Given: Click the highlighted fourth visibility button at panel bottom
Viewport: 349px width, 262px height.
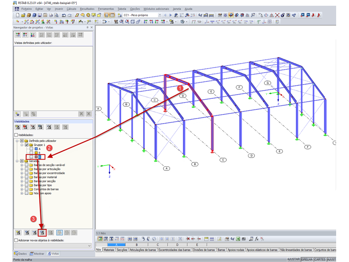Looking at the screenshot, I should 42,233.
